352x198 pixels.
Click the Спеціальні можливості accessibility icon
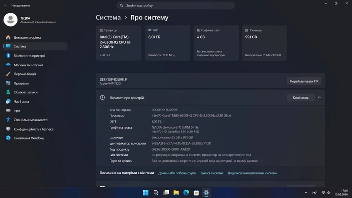click(x=8, y=120)
